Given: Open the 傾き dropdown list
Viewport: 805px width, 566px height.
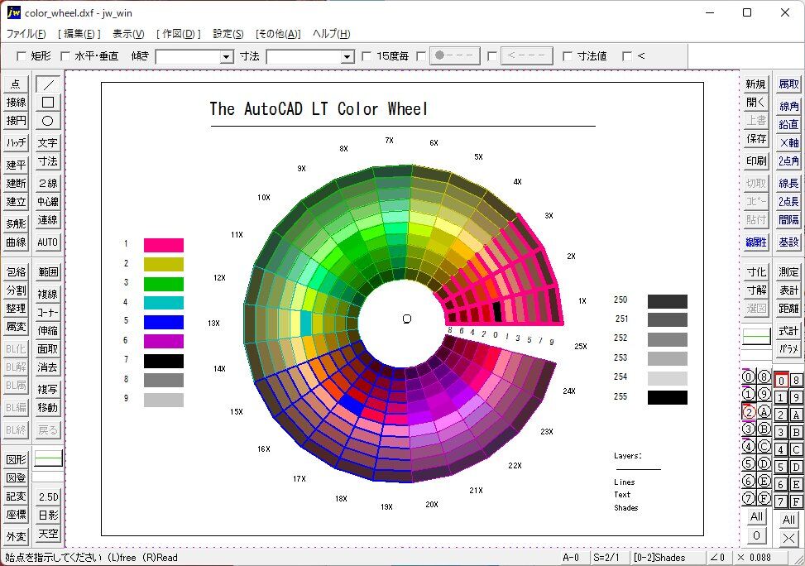Looking at the screenshot, I should tap(226, 57).
